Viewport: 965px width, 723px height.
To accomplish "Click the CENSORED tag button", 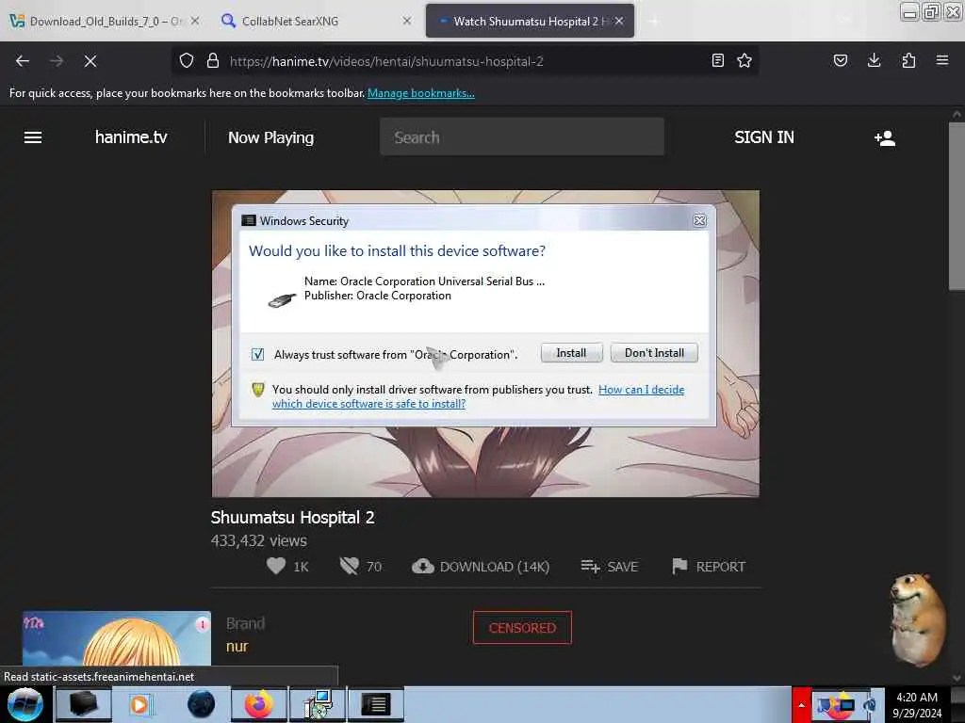I will click(522, 628).
